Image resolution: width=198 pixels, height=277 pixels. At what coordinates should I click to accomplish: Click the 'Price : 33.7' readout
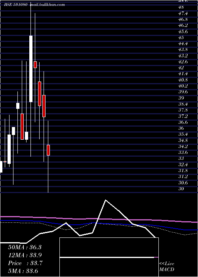[x=25, y=263]
